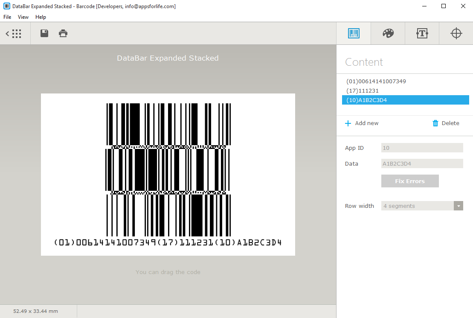This screenshot has height=318, width=473.
Task: Click the barcode size text 52.49 x 33.44 mm
Action: [x=35, y=311]
